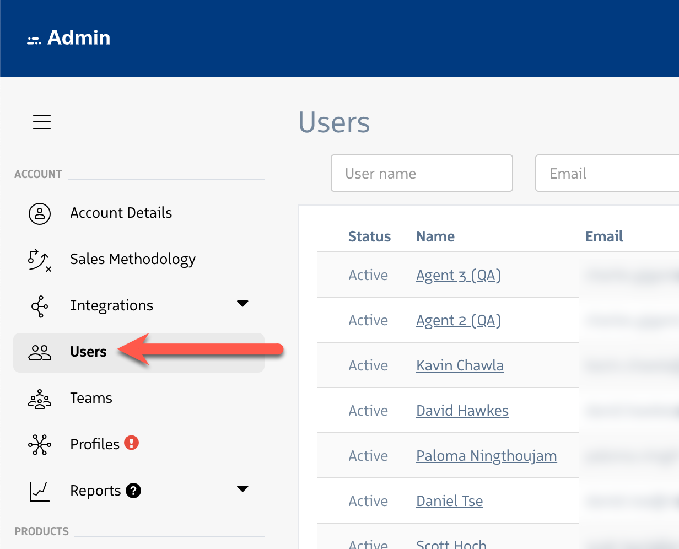This screenshot has height=549, width=679.
Task: Click the Integrations connector icon
Action: pos(39,305)
